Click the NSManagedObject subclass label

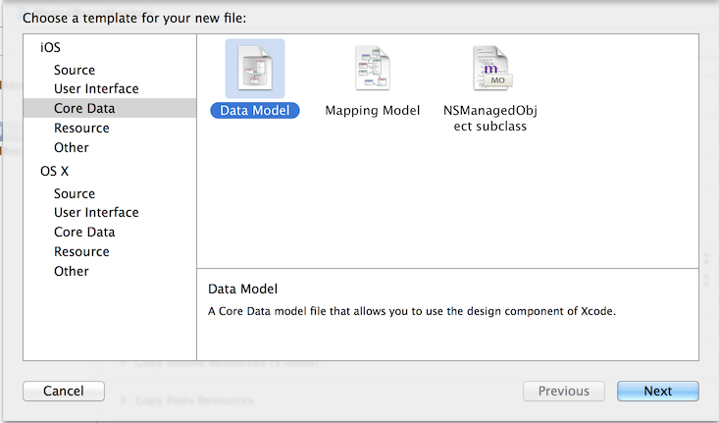(x=490, y=119)
